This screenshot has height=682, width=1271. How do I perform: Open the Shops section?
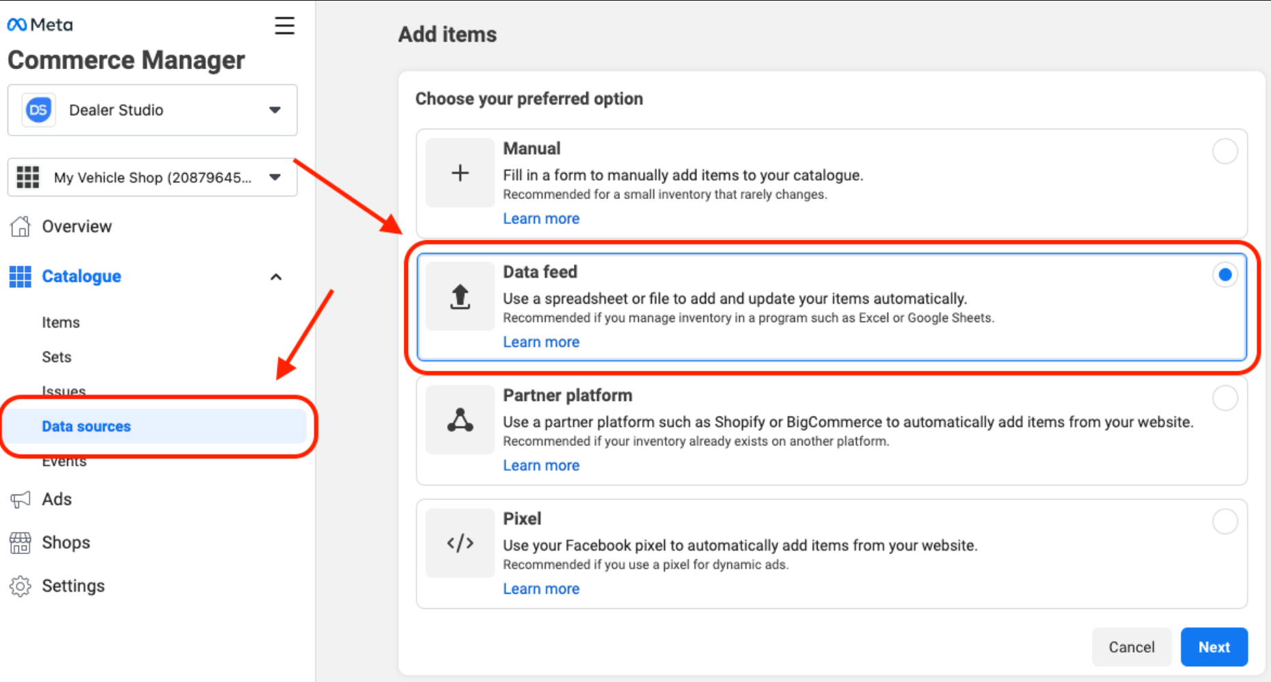[66, 542]
